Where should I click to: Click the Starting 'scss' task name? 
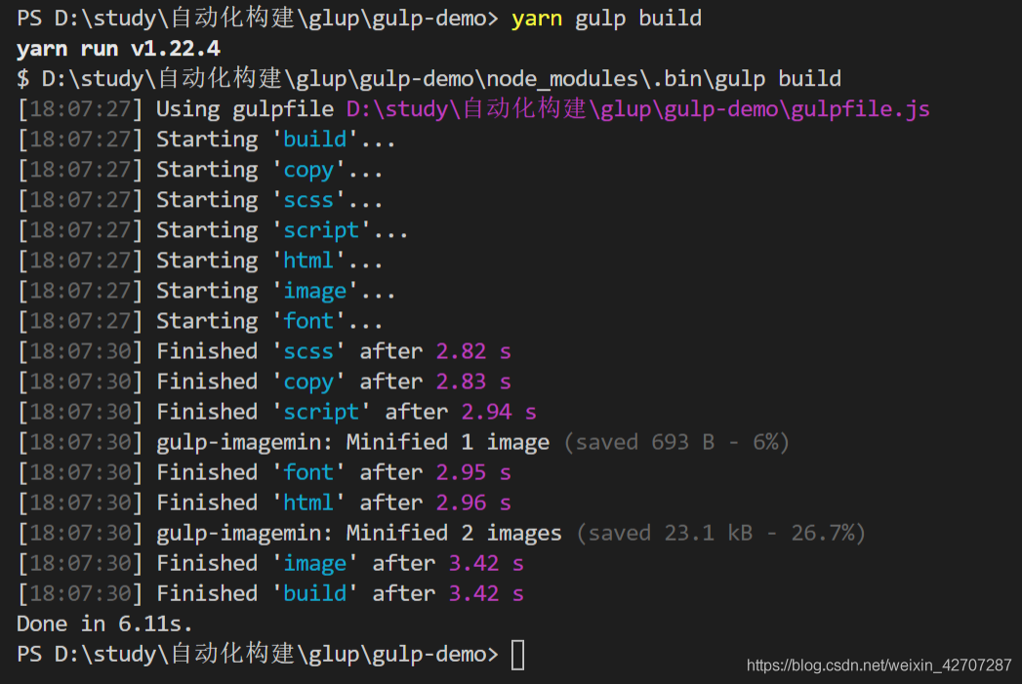308,200
